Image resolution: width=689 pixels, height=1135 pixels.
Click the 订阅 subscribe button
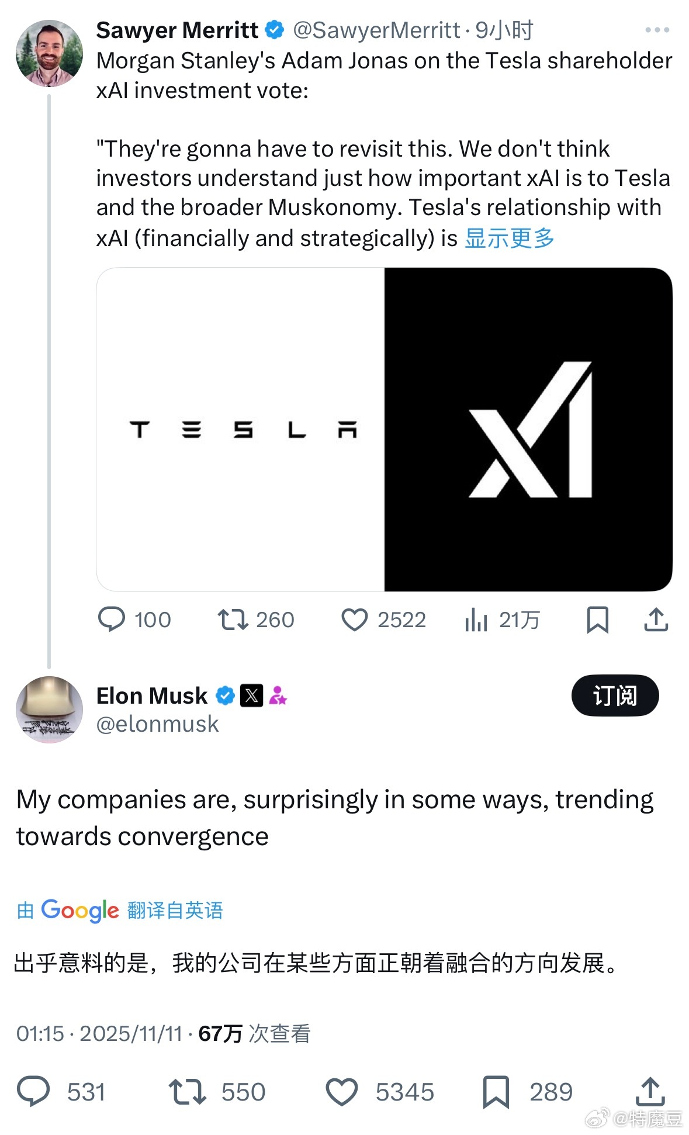coord(615,695)
